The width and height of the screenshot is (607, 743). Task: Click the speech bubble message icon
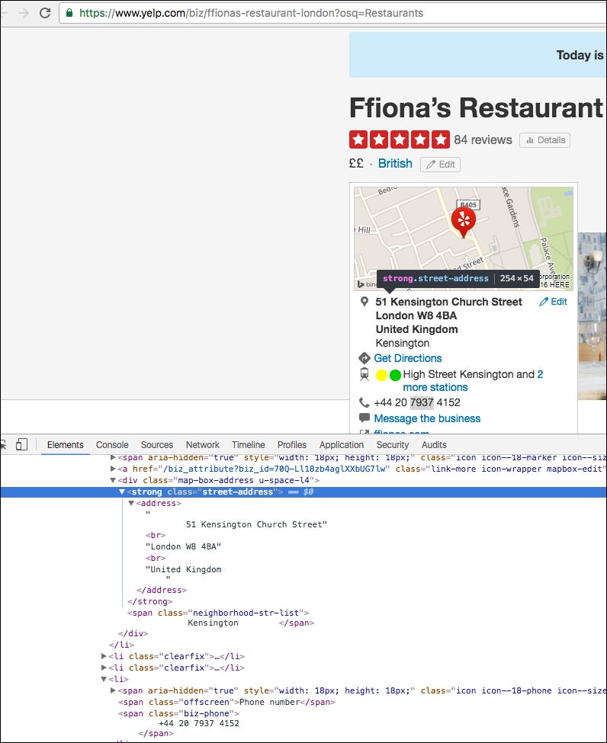tap(365, 418)
